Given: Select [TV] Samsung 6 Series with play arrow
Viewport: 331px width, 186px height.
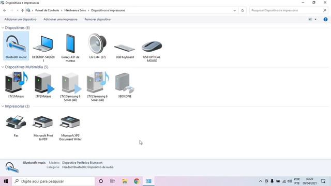Looking at the screenshot, I should pos(70,86).
